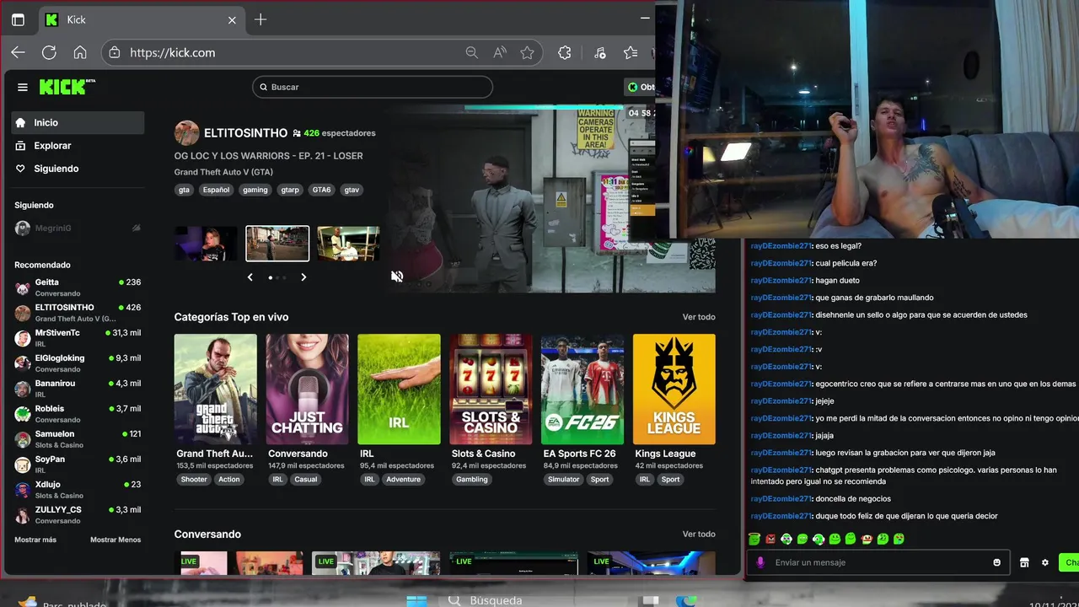The height and width of the screenshot is (607, 1079).
Task: Open the chat shop icon
Action: 1024,562
